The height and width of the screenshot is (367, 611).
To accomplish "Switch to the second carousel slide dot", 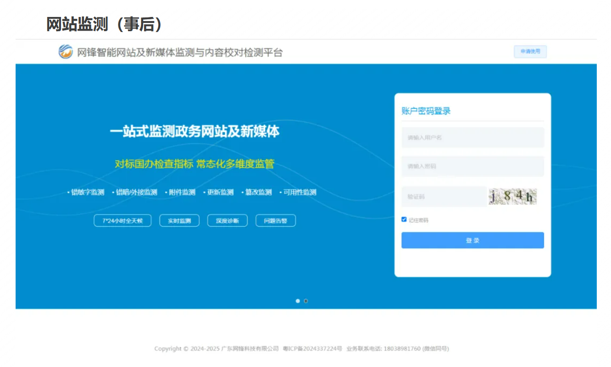I will 306,301.
